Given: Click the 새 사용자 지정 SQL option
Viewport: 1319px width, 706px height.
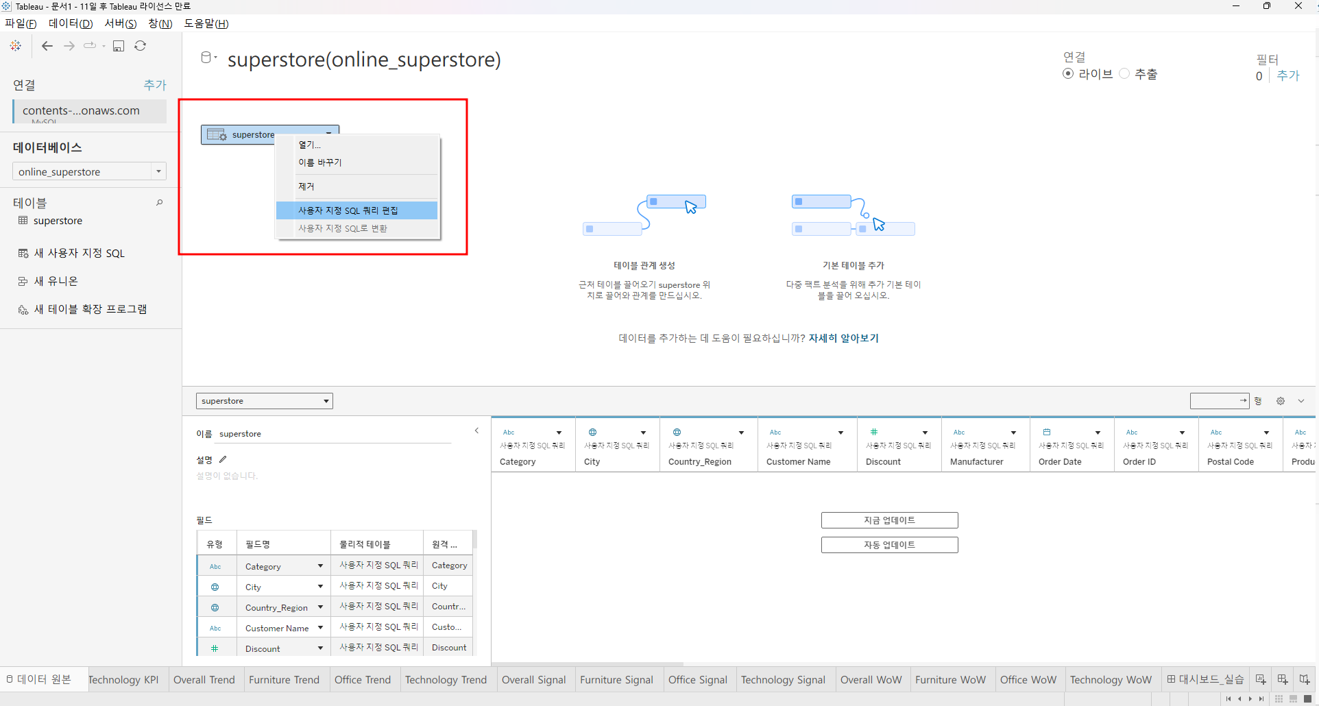Looking at the screenshot, I should 80,253.
